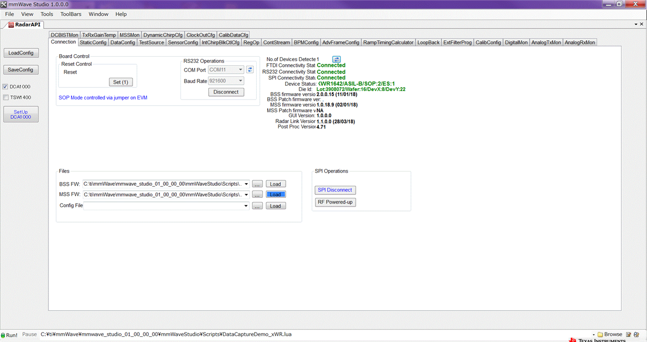Viewport: 647px width, 342px height.
Task: Click the green Run! icon in status bar
Action: tap(3, 335)
